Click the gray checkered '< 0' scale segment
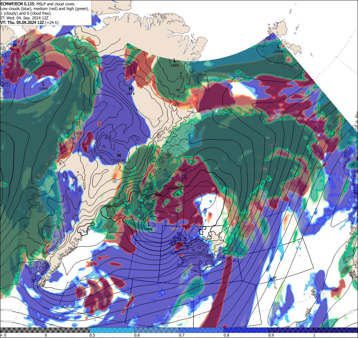 [x=45, y=330]
